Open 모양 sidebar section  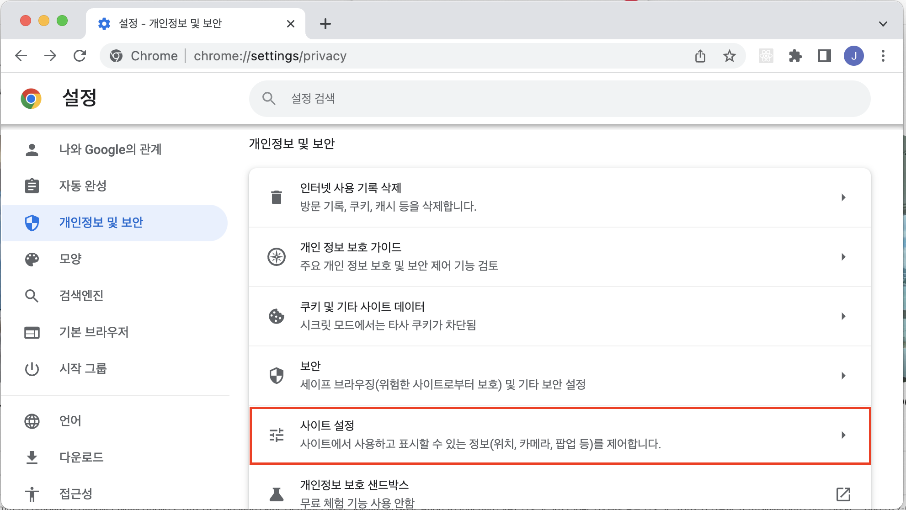pos(70,259)
